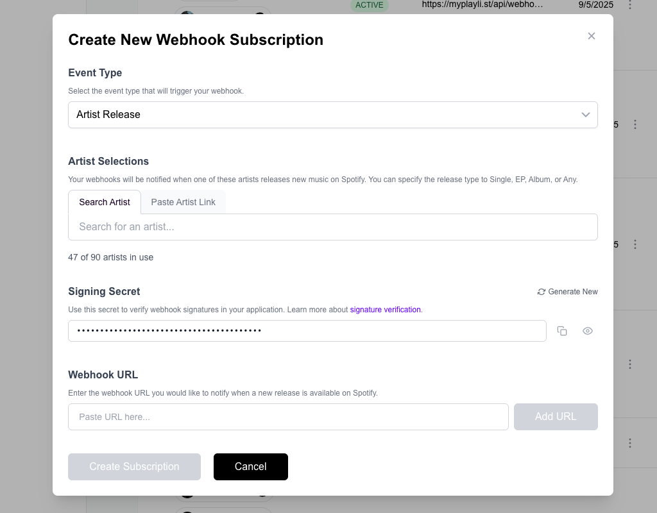The height and width of the screenshot is (513, 657).
Task: Select the masked signing secret text box
Action: coord(307,331)
